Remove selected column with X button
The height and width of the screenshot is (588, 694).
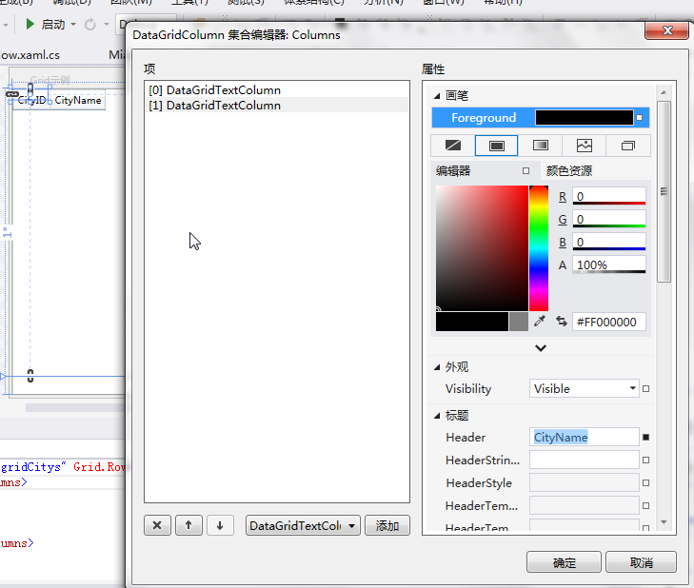tap(157, 525)
